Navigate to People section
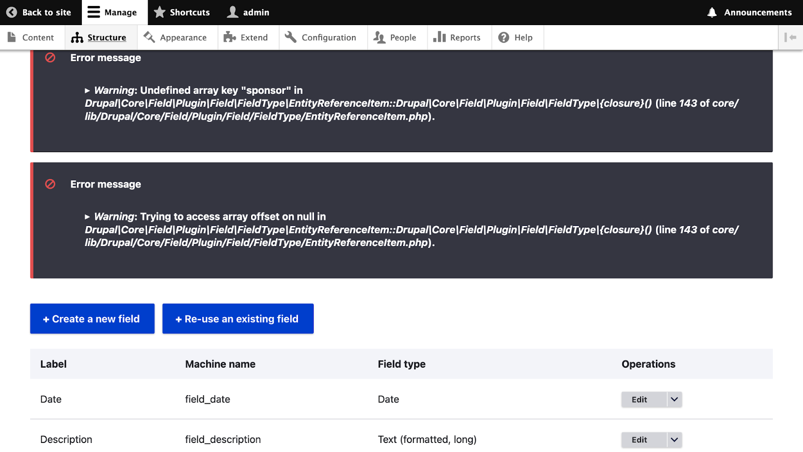The width and height of the screenshot is (803, 452). coord(395,38)
